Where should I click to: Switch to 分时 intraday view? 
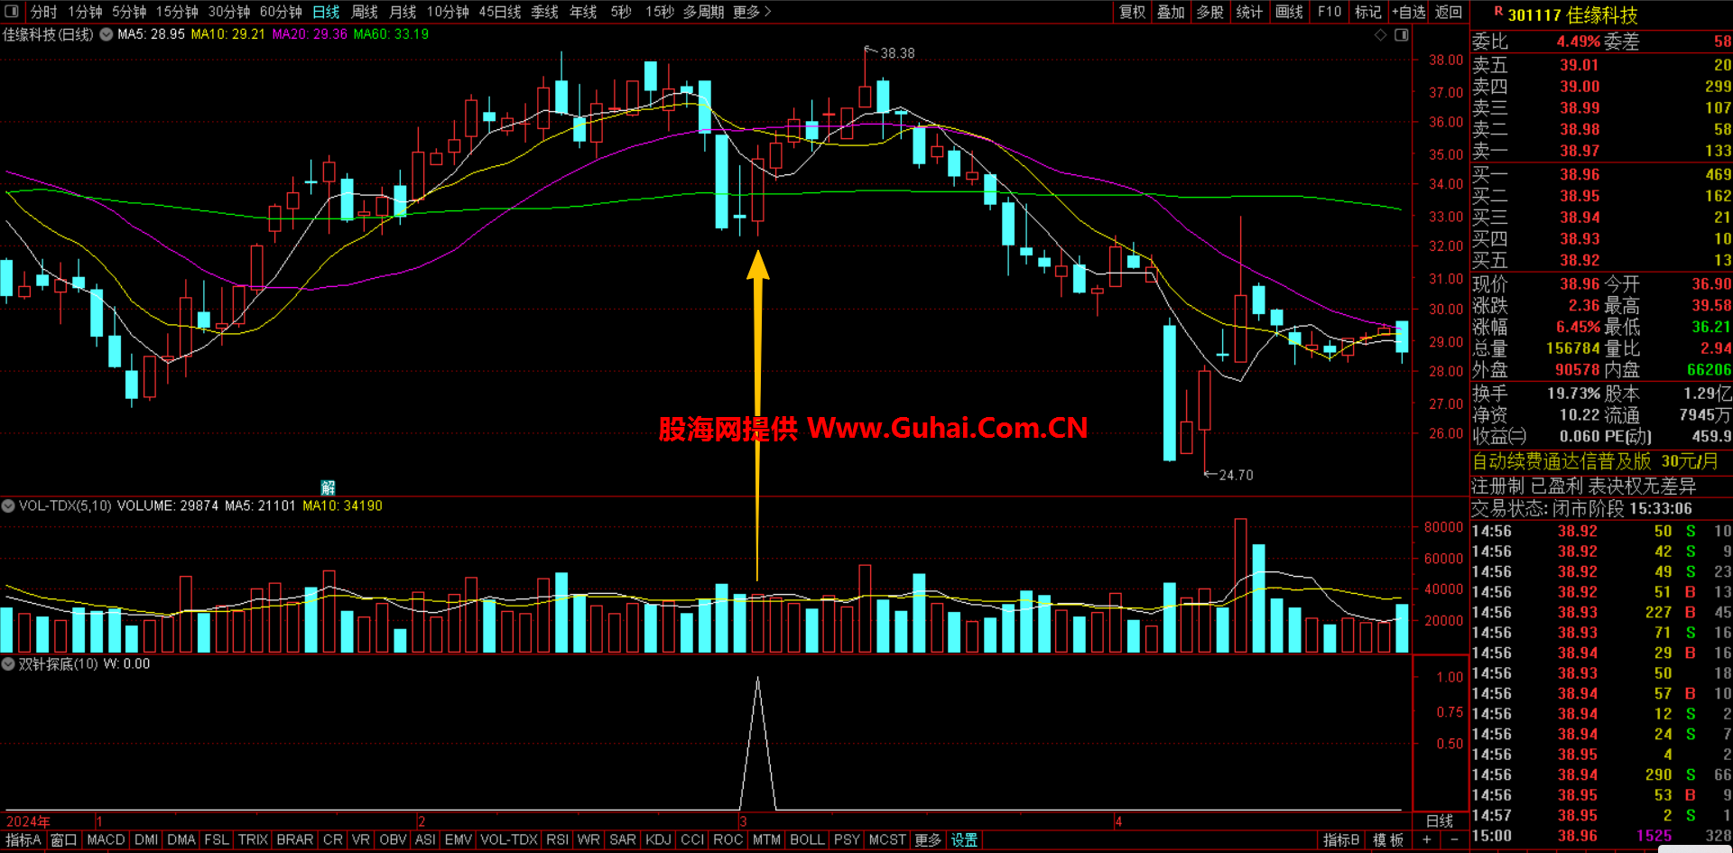pyautogui.click(x=43, y=12)
